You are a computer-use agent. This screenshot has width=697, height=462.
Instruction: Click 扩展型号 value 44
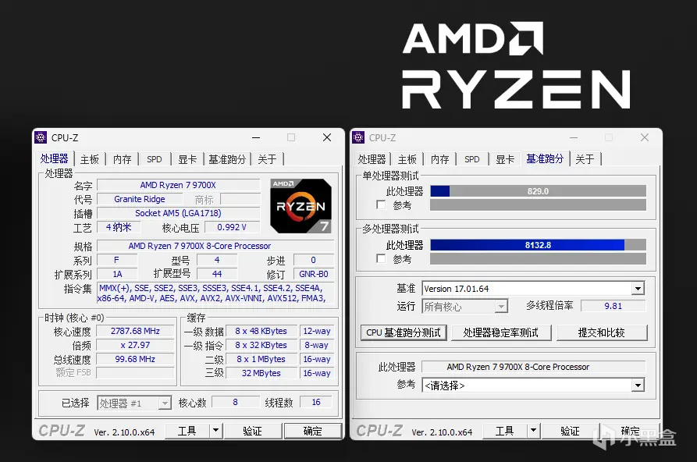[x=217, y=274]
